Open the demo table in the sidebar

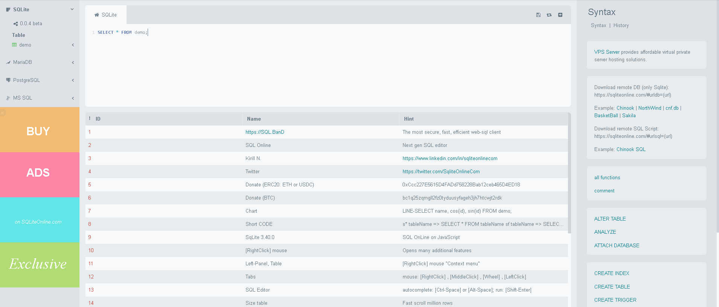coord(25,45)
